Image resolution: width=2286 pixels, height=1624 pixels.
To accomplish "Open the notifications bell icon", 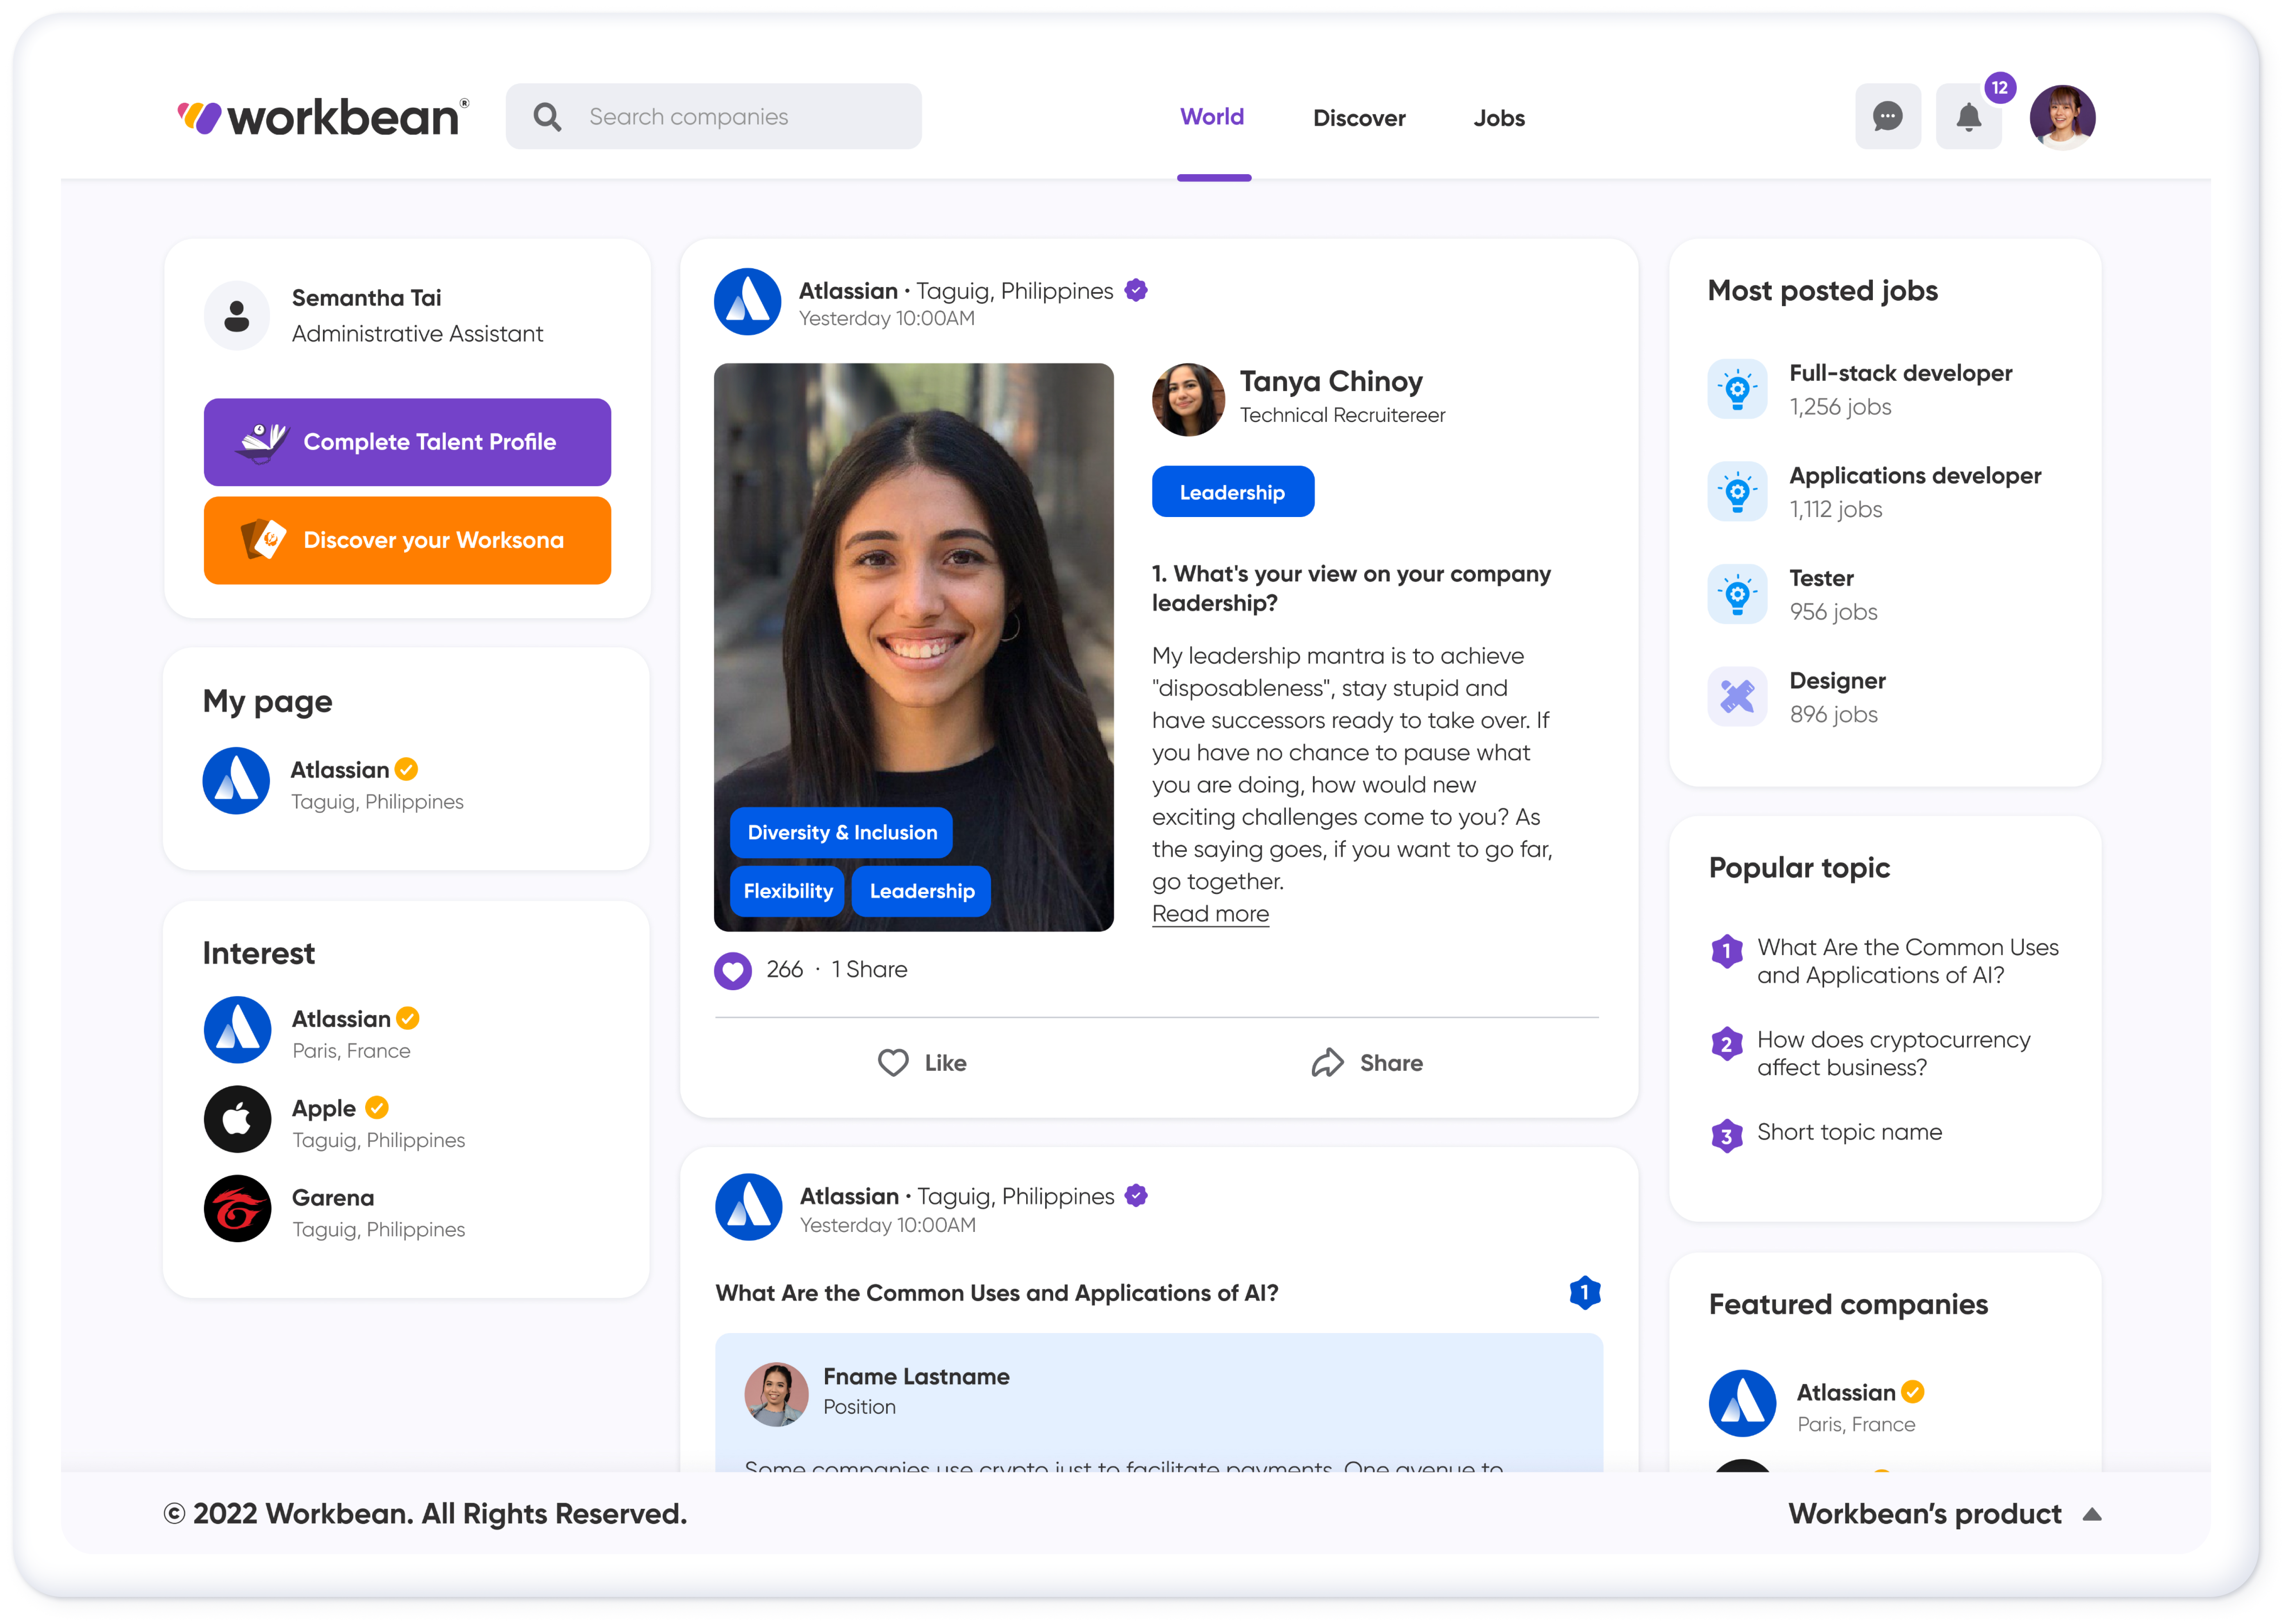I will tap(1968, 117).
